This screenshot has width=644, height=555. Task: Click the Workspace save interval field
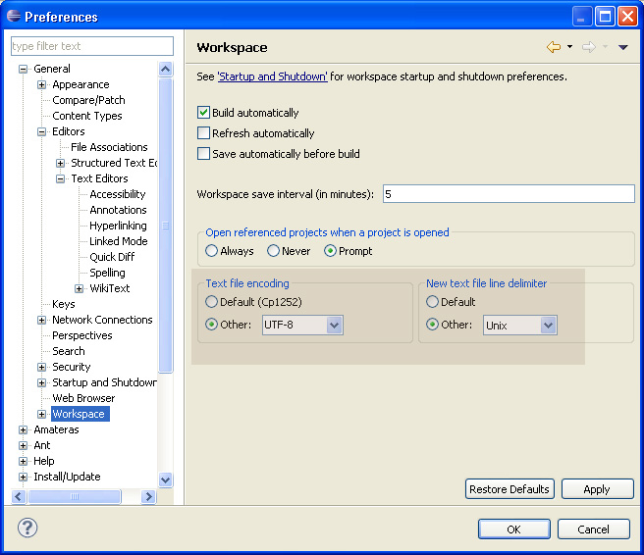tap(508, 194)
